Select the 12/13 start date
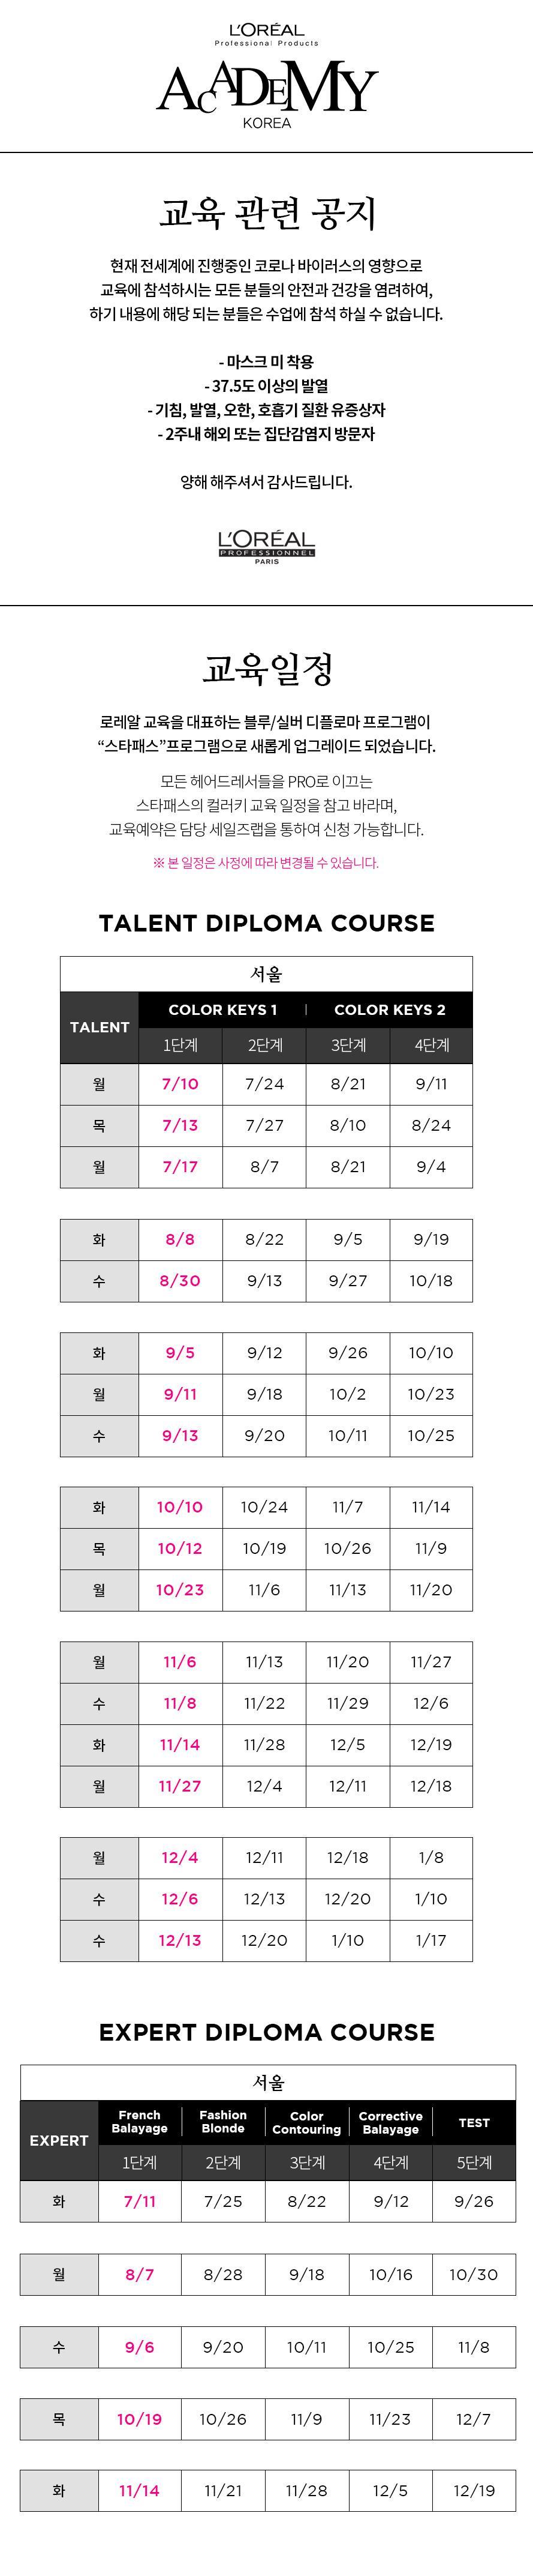Viewport: 533px width, 2576px height. coord(180,1940)
